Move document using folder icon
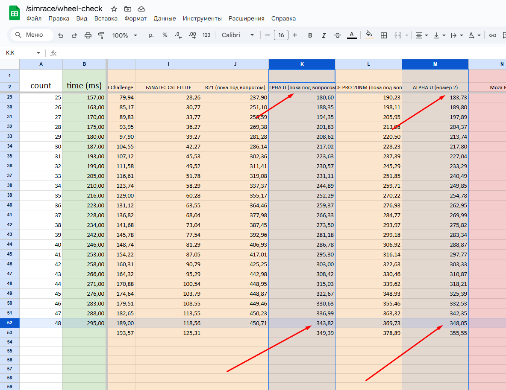506x390 pixels. [x=128, y=9]
